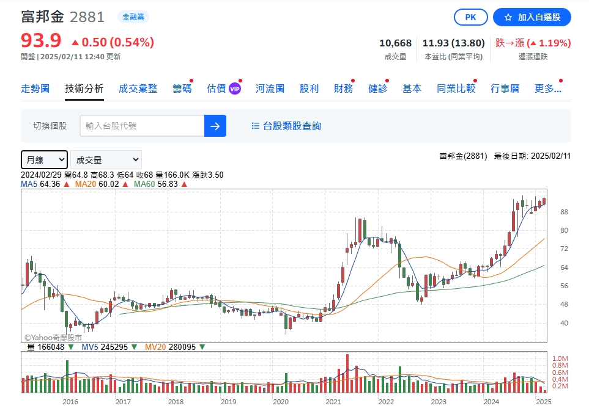Click the 2881 stock code
Viewport: 589px width, 414px height.
coord(87,17)
